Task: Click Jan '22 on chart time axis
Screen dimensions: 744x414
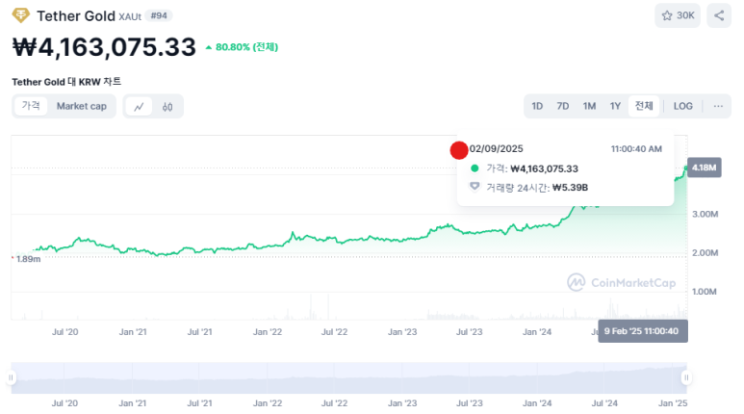Action: coord(268,332)
